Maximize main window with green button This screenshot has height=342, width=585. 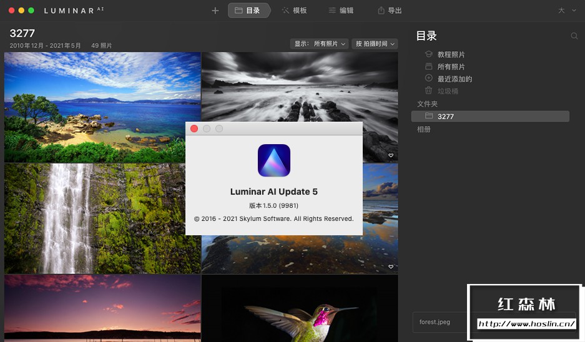point(31,11)
